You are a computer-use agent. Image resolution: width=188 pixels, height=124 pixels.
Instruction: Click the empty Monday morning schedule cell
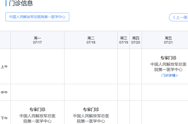(37, 66)
